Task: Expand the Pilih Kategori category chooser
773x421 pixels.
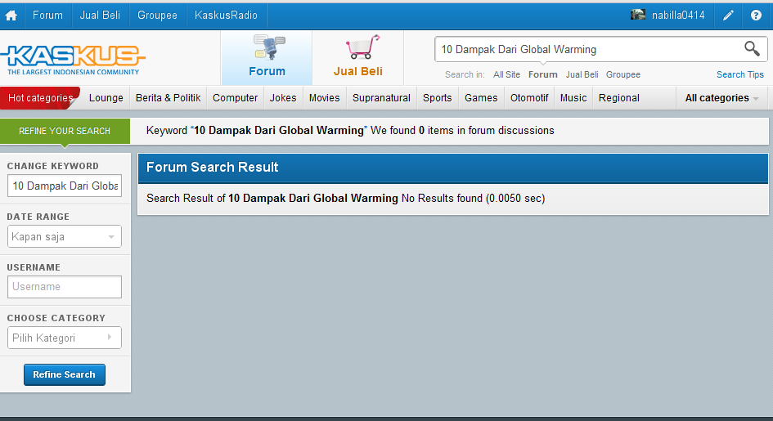Action: pos(65,338)
